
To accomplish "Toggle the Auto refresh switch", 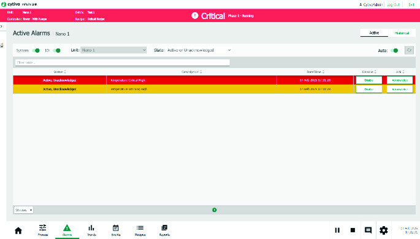I will (x=394, y=50).
